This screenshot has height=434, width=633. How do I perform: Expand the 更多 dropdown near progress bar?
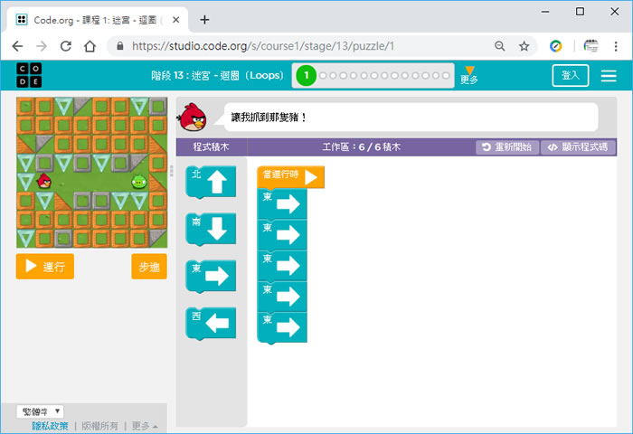(x=469, y=75)
